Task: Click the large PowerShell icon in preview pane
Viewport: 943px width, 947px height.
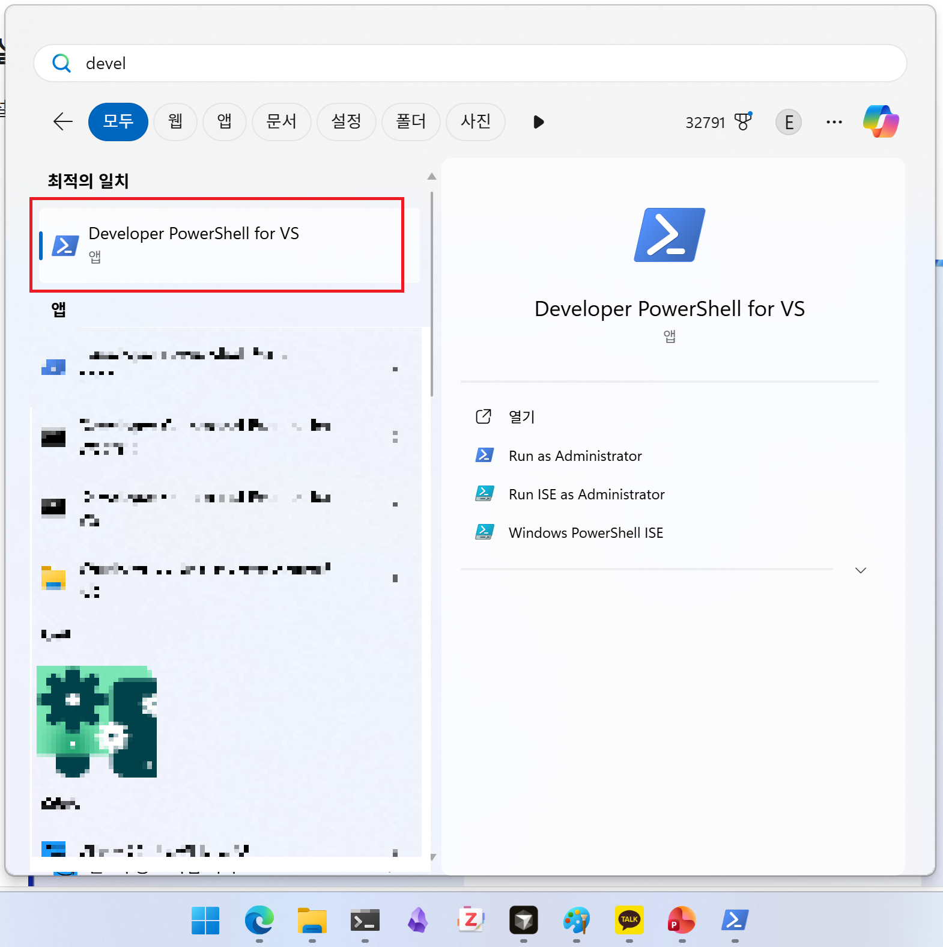Action: pos(670,235)
